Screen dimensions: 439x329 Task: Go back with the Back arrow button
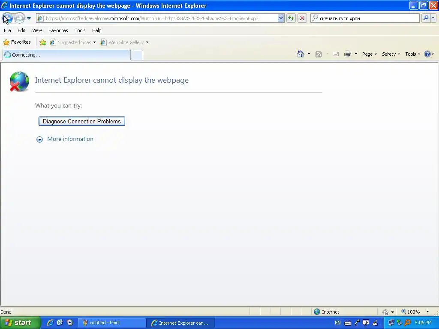(7, 18)
